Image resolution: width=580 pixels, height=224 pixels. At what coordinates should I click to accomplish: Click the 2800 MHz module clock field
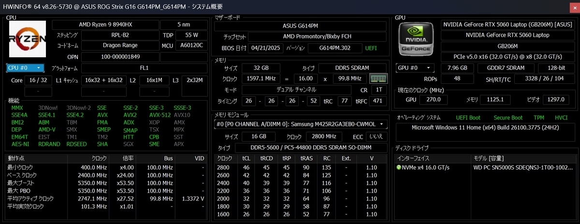(x=324, y=136)
